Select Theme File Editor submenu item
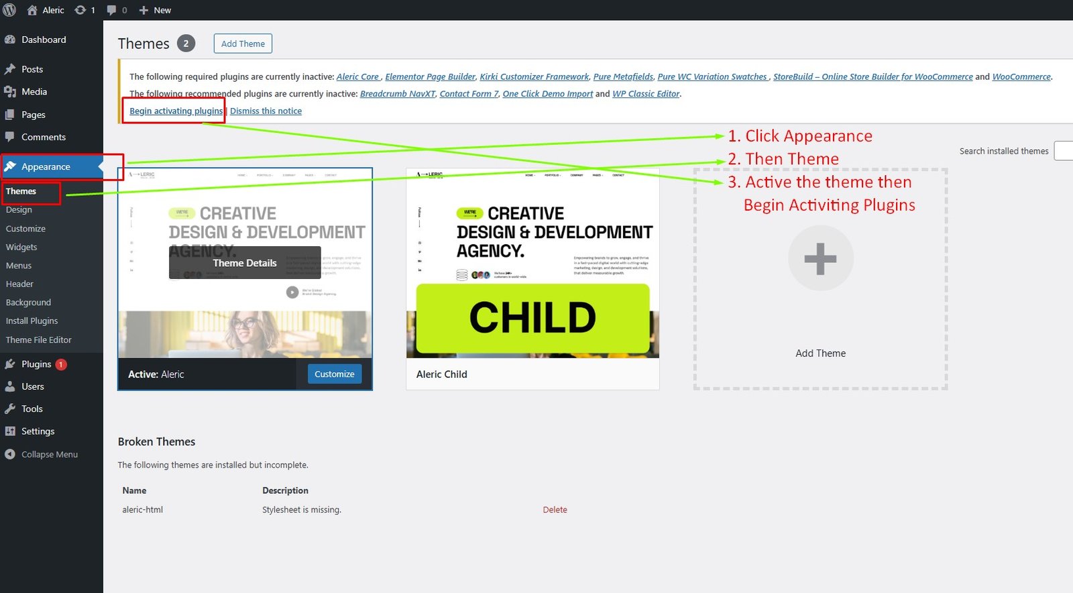The image size is (1073, 593). (38, 340)
